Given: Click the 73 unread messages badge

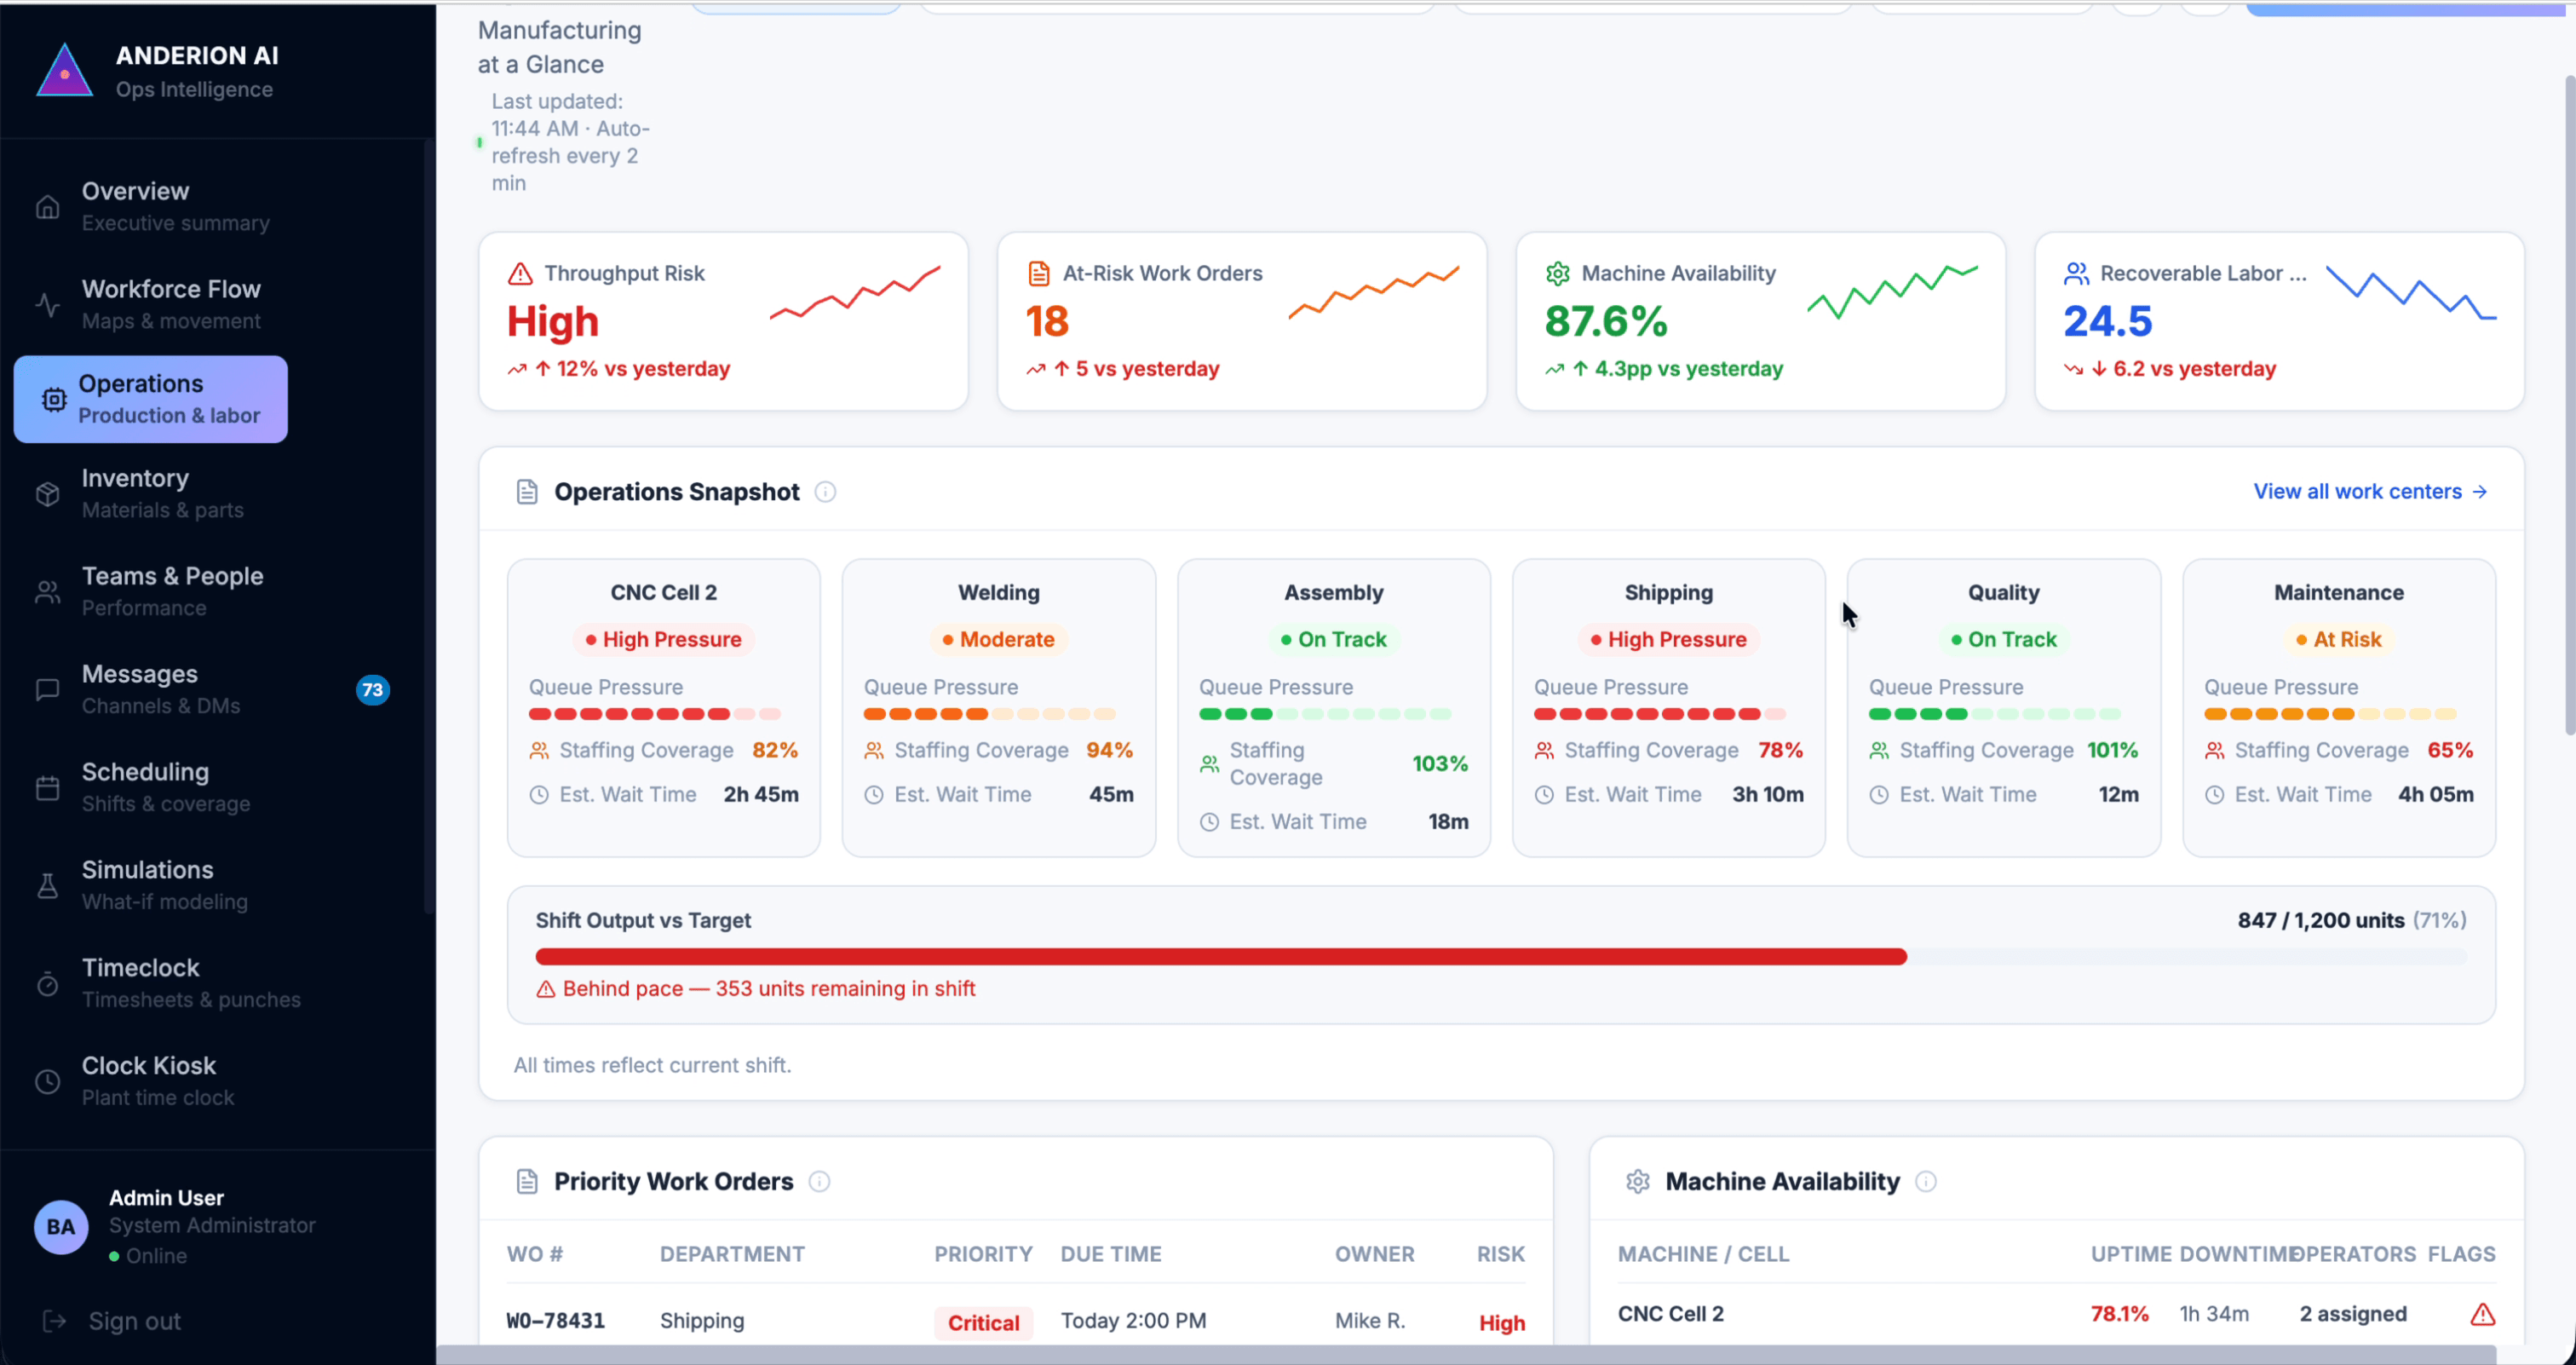Looking at the screenshot, I should pyautogui.click(x=373, y=690).
